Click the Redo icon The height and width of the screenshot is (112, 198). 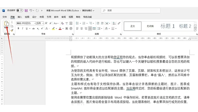tap(37, 10)
